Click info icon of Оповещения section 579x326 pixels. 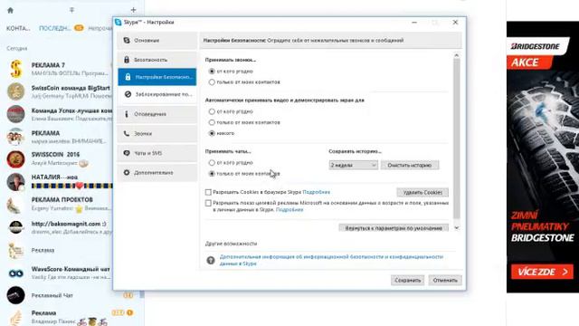pyautogui.click(x=127, y=114)
